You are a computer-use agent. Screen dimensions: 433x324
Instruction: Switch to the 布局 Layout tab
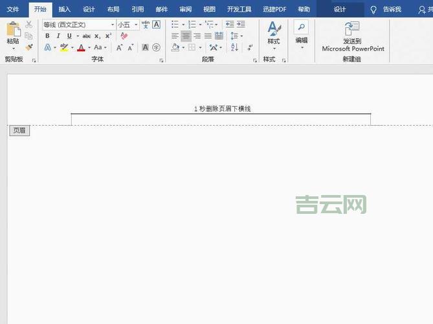tap(113, 10)
